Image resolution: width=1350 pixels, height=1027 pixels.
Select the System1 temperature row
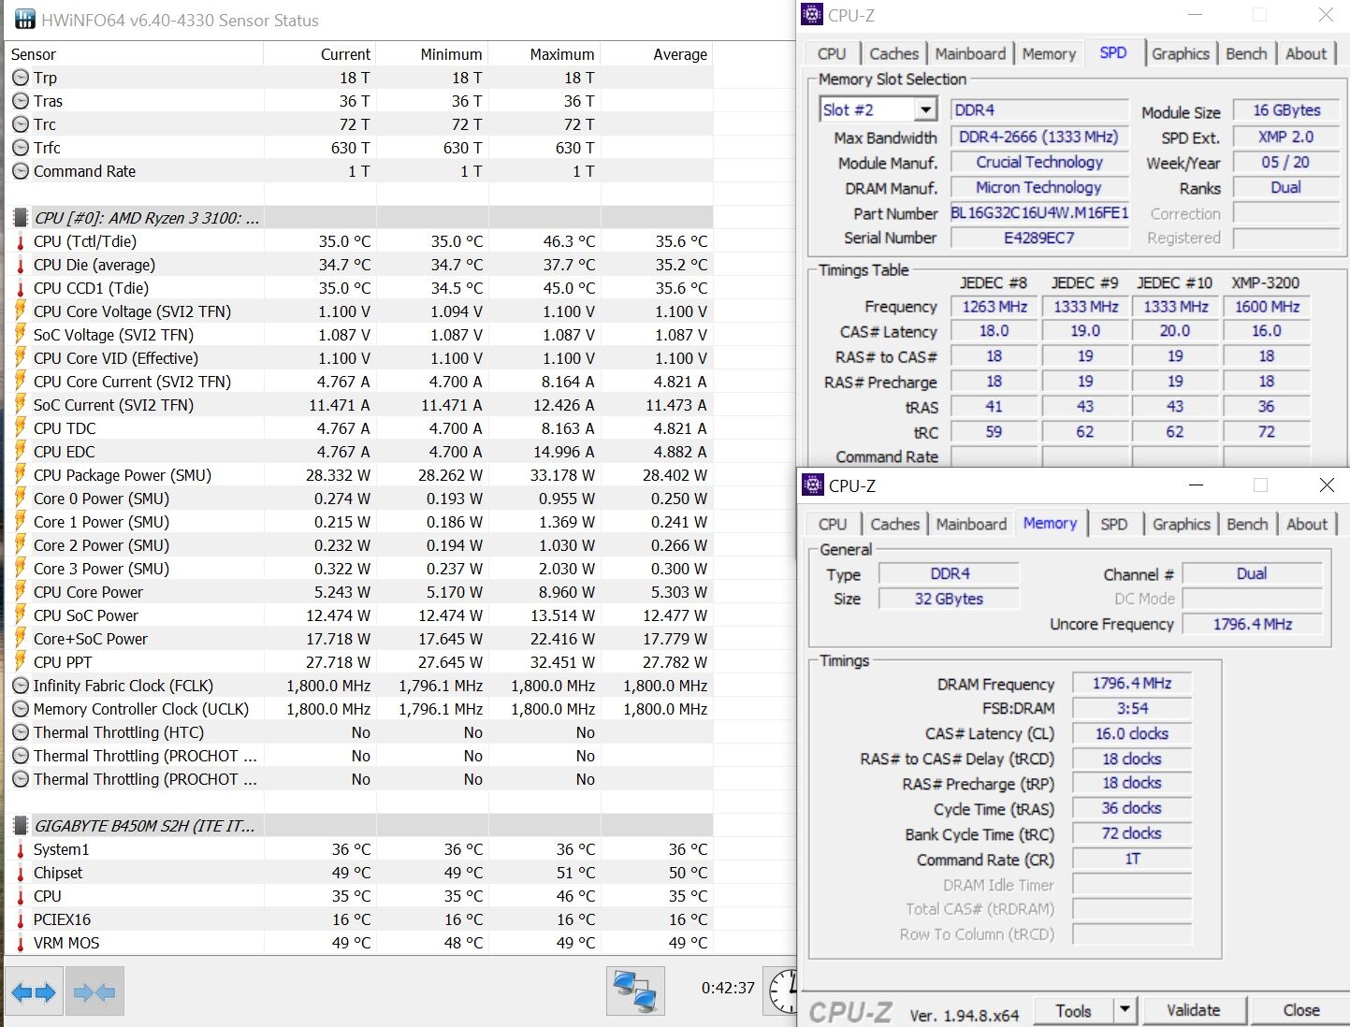coord(358,849)
